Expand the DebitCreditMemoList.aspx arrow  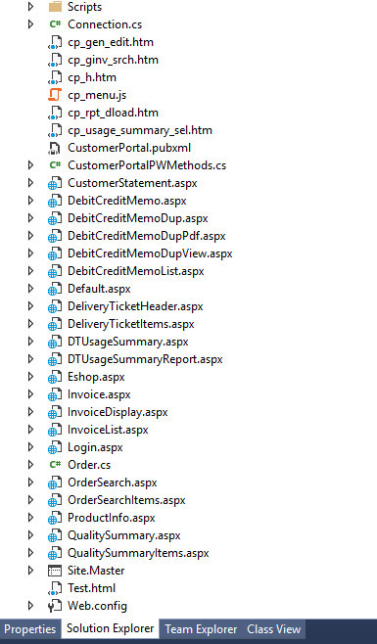pyautogui.click(x=30, y=271)
